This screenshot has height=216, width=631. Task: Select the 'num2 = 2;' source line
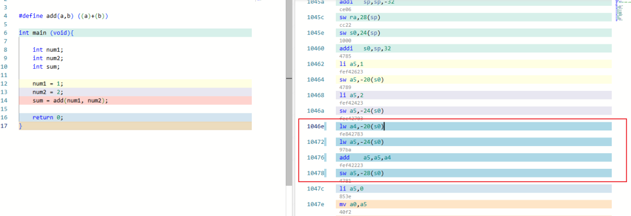tap(135, 92)
